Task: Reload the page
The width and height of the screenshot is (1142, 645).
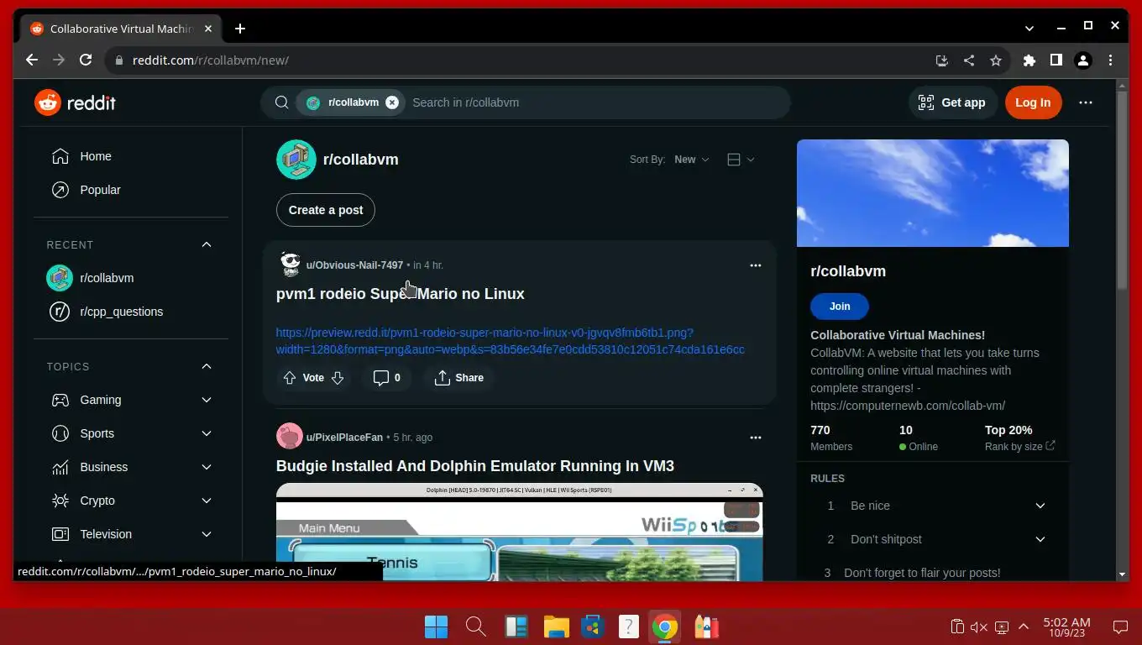Action: (x=86, y=60)
